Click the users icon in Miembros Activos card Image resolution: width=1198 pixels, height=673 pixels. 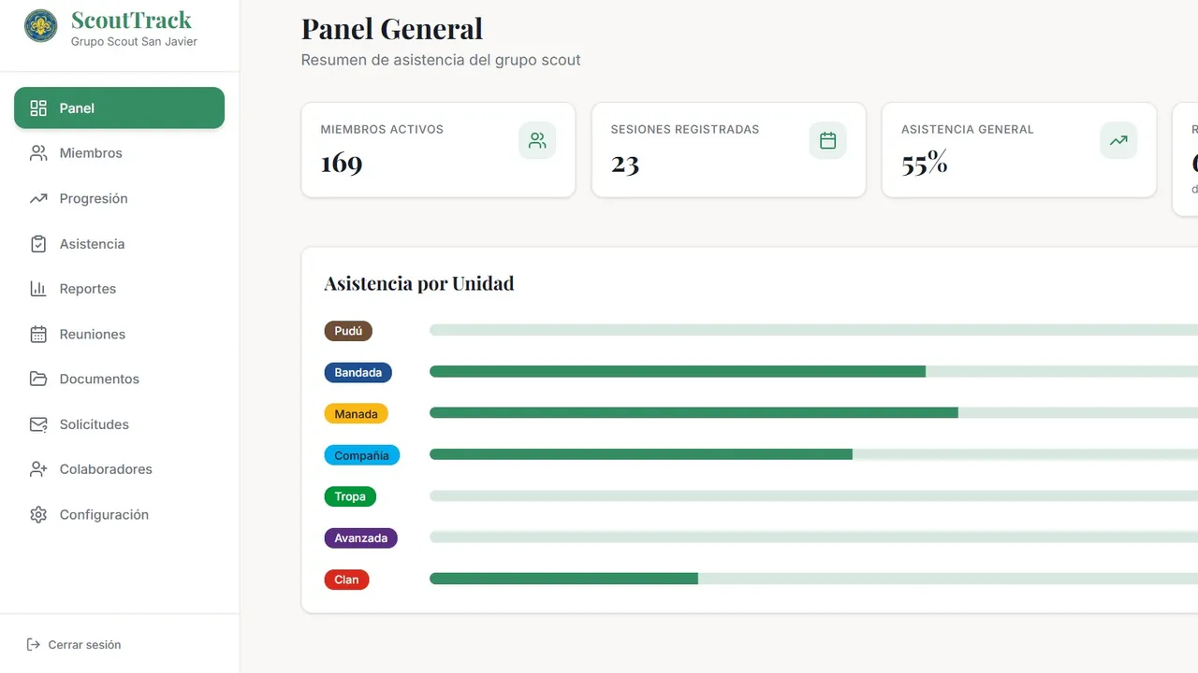(537, 140)
